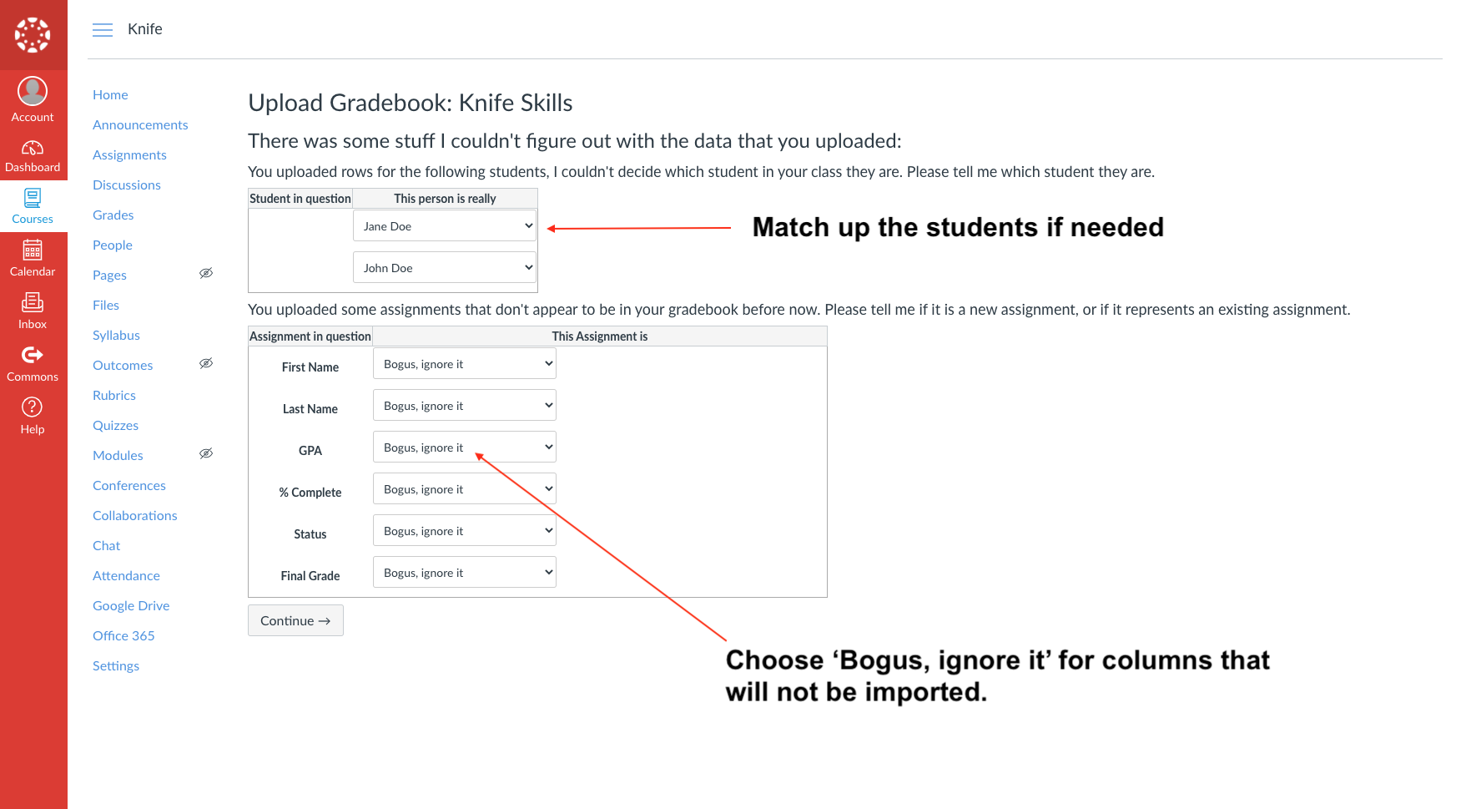Toggle the hamburger course navigation menu
This screenshot has height=809, width=1461.
103,30
